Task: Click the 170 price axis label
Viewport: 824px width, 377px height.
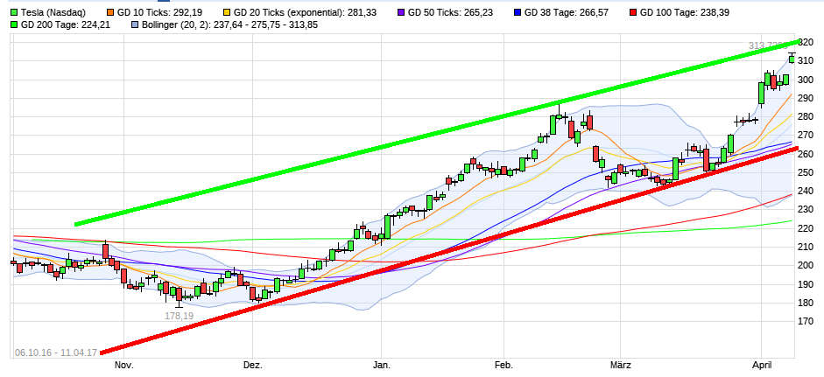Action: click(x=806, y=321)
